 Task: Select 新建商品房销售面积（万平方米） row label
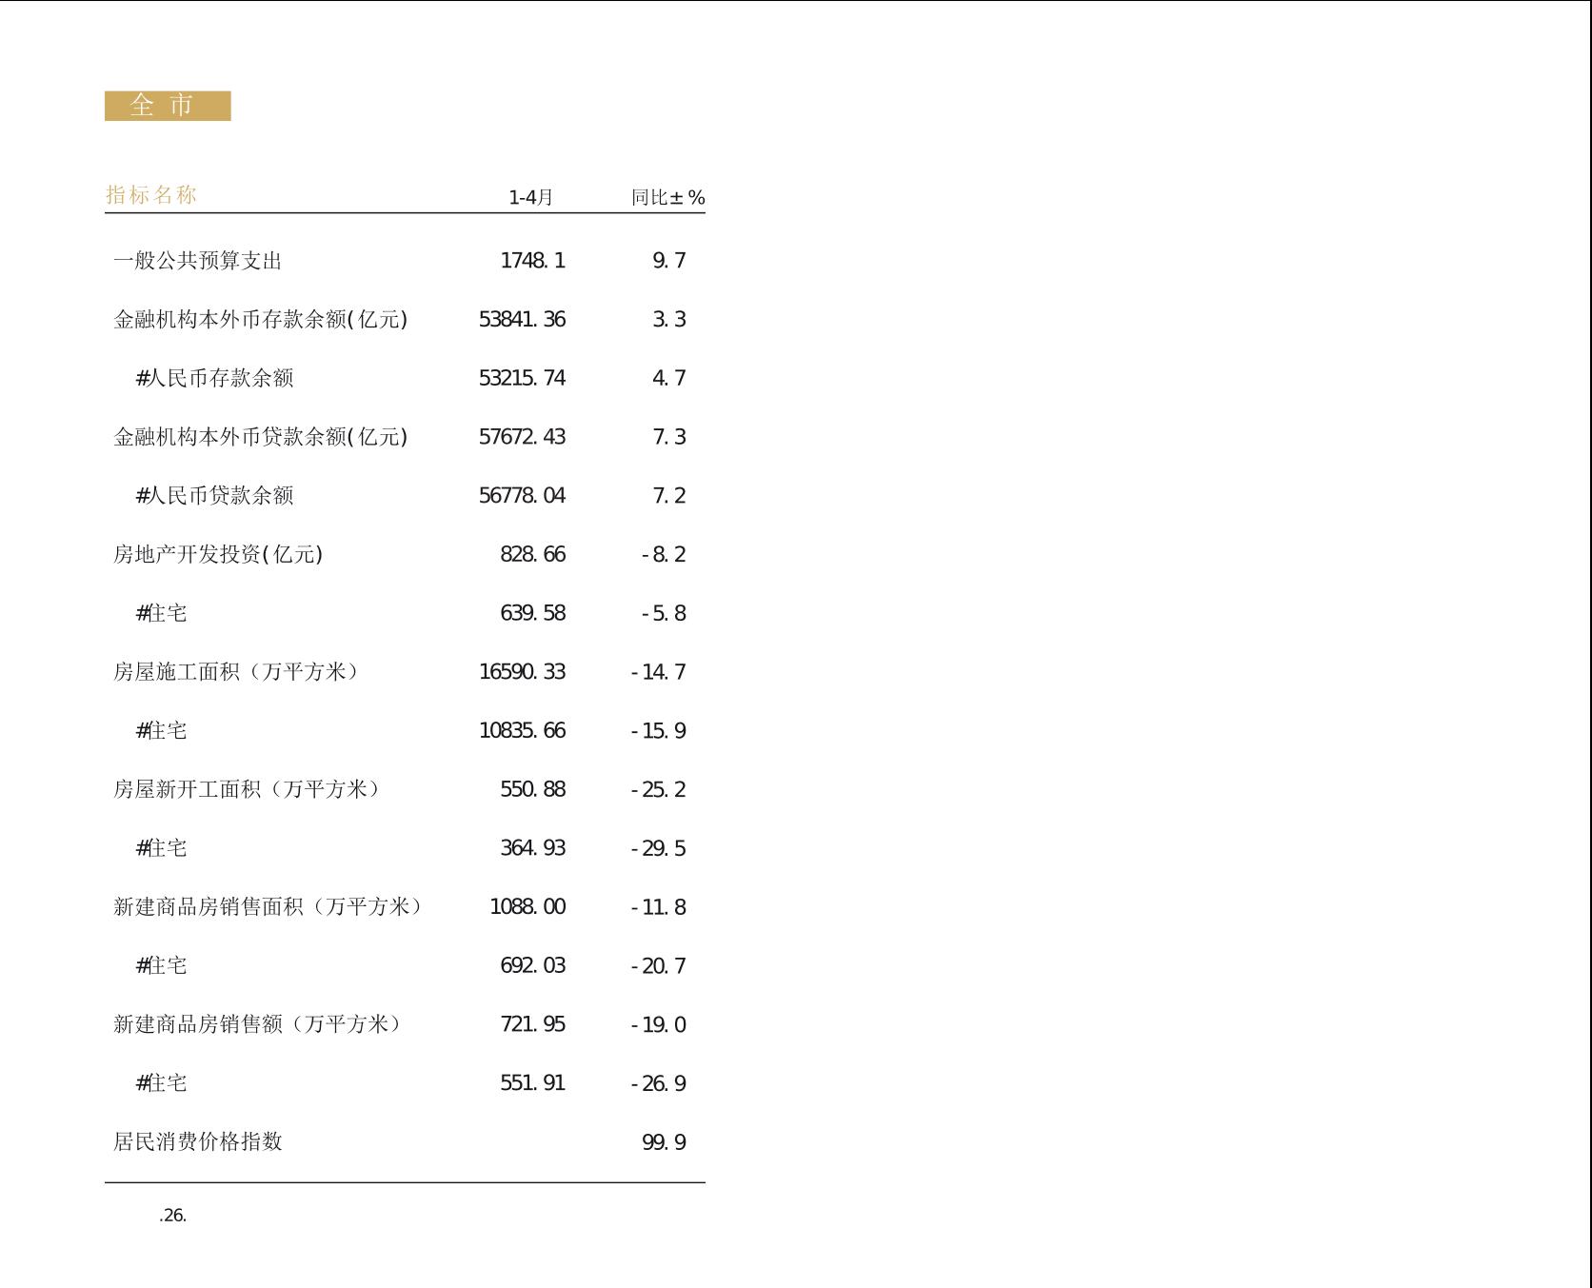click(269, 907)
